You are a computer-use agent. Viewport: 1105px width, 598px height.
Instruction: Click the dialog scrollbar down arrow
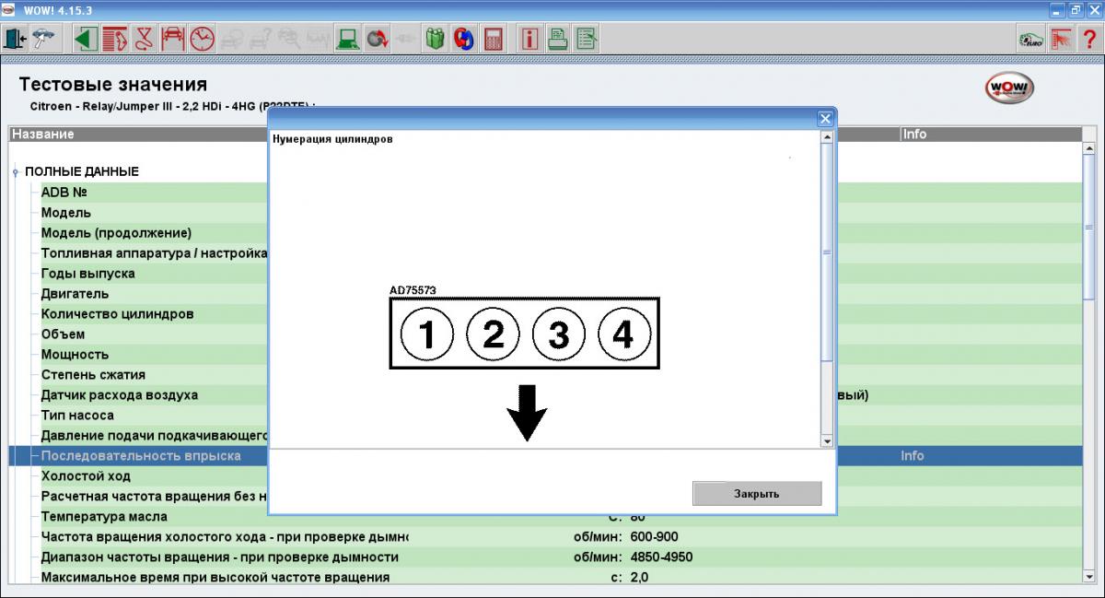pos(826,442)
